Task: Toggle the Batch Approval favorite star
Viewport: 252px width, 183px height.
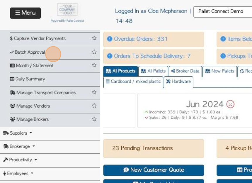Action: [x=94, y=52]
